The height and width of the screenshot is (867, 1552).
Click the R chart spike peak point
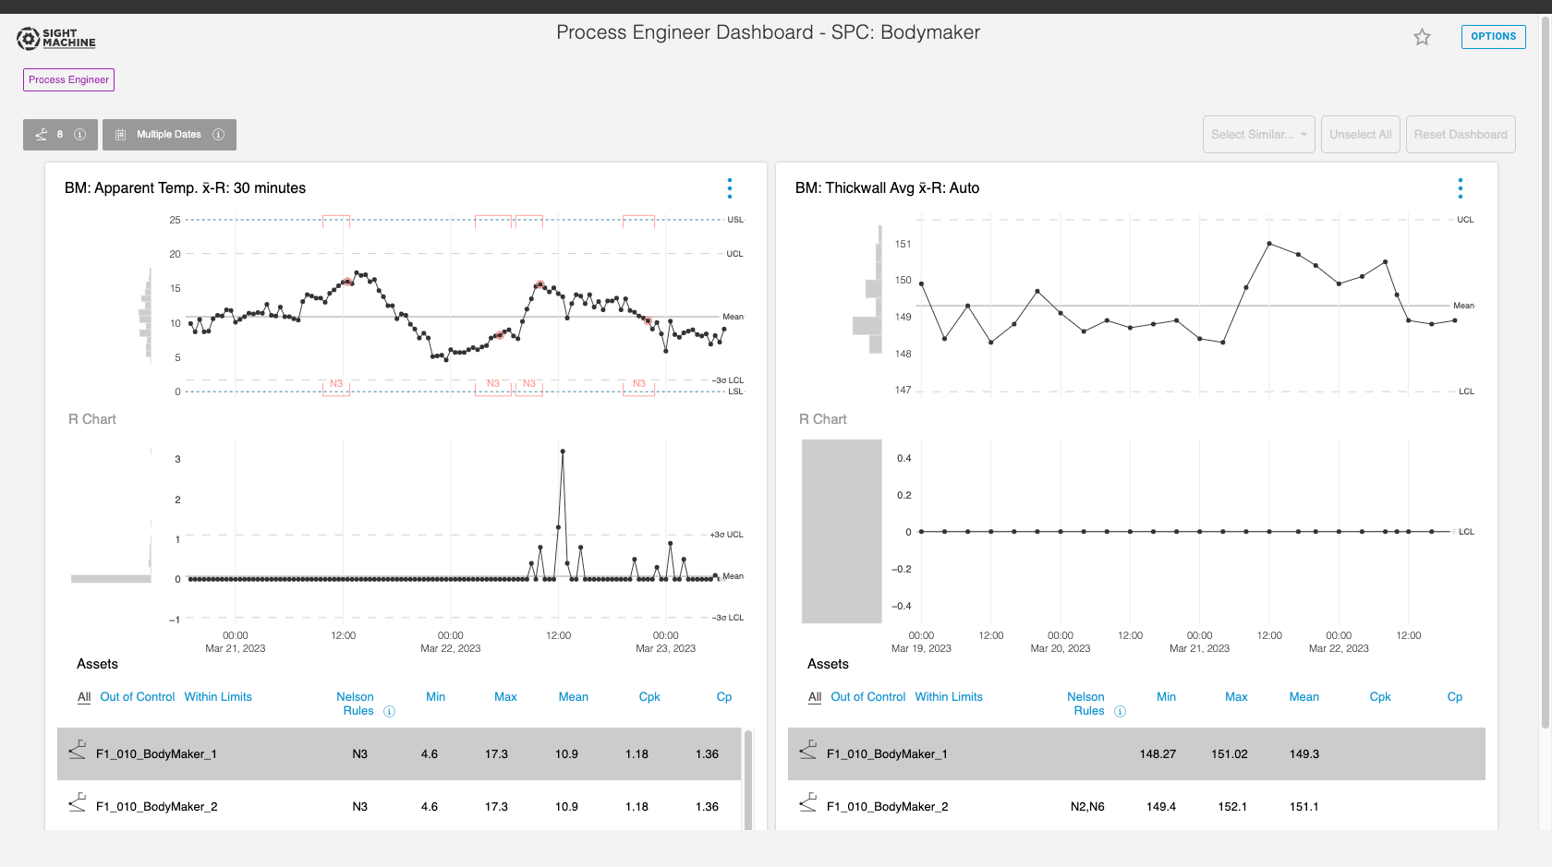coord(563,452)
